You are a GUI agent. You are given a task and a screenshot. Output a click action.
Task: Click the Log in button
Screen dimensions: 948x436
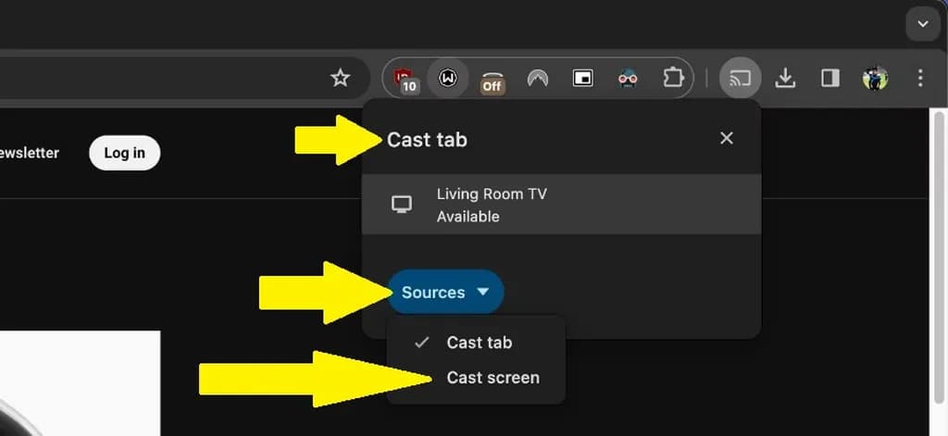pyautogui.click(x=124, y=153)
